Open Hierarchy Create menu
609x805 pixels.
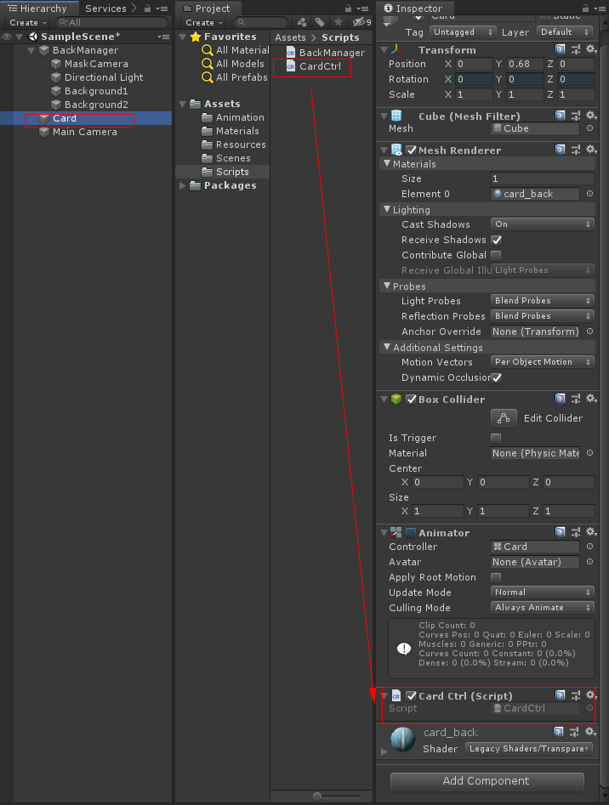pos(28,22)
